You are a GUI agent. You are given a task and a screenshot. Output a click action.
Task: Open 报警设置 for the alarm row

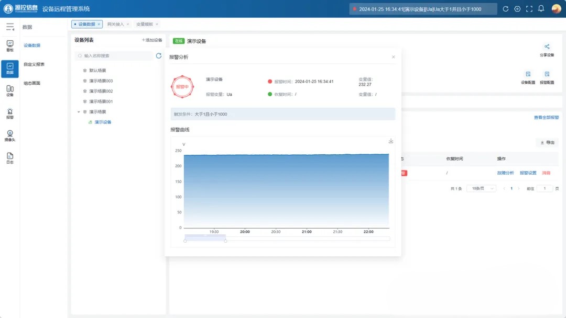coord(528,173)
